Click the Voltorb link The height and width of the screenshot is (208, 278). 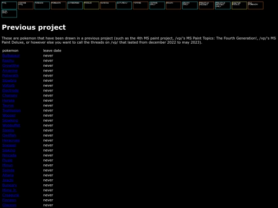pos(9,85)
